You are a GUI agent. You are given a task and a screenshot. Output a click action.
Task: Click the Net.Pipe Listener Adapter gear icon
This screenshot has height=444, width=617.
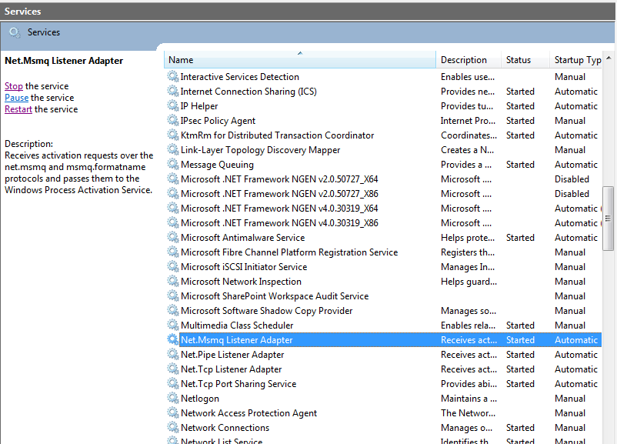point(172,354)
